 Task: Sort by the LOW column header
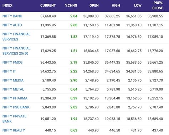[x=138, y=5]
